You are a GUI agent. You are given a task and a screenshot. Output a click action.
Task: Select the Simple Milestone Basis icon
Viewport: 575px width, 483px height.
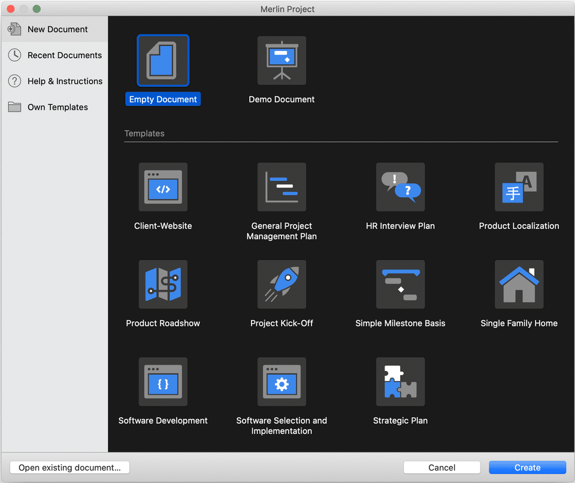click(400, 284)
